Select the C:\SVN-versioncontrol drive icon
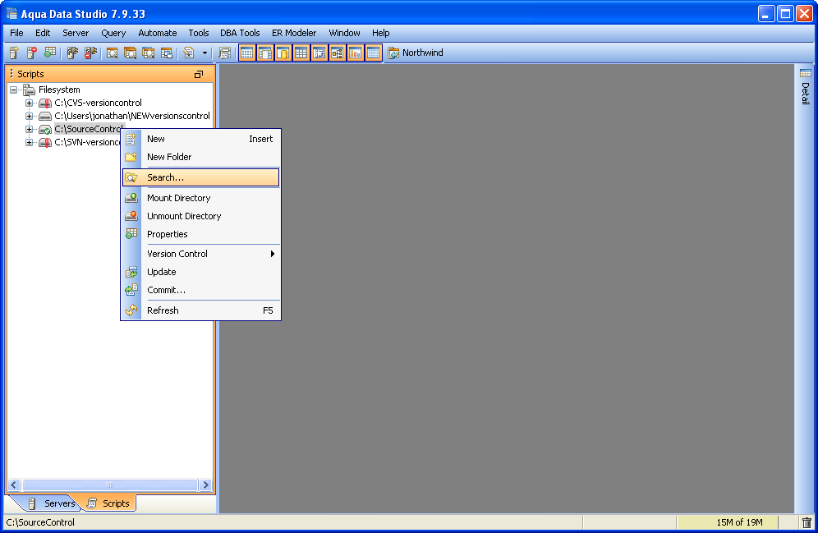This screenshot has height=533, width=818. tap(45, 142)
